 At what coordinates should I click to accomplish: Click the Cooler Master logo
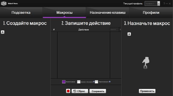point(4,3)
